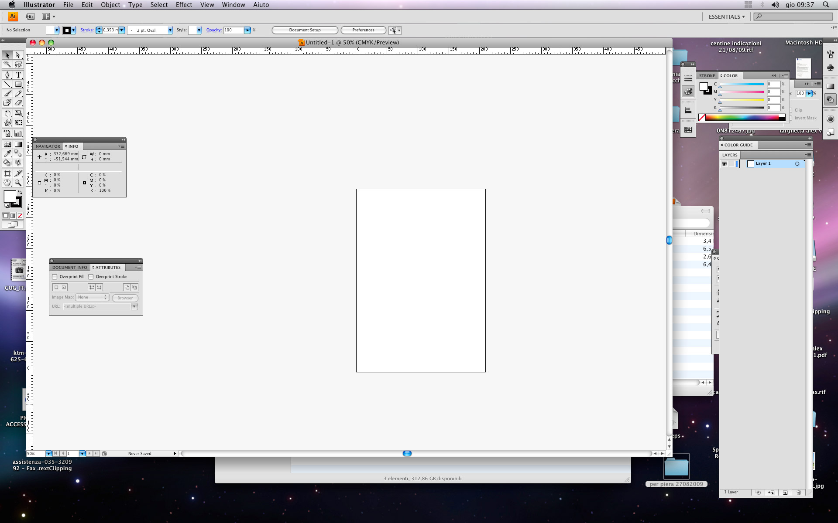Open the 2 pt. Oval brush dropdown

(170, 30)
